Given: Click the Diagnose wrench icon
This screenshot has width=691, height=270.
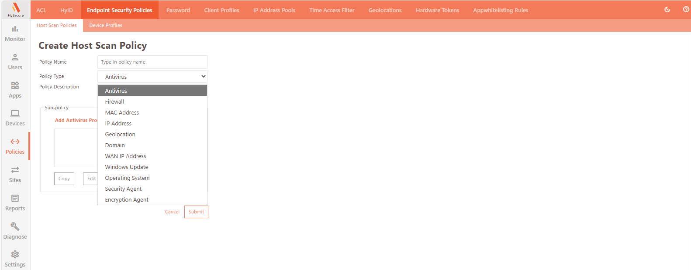Looking at the screenshot, I should click(15, 227).
